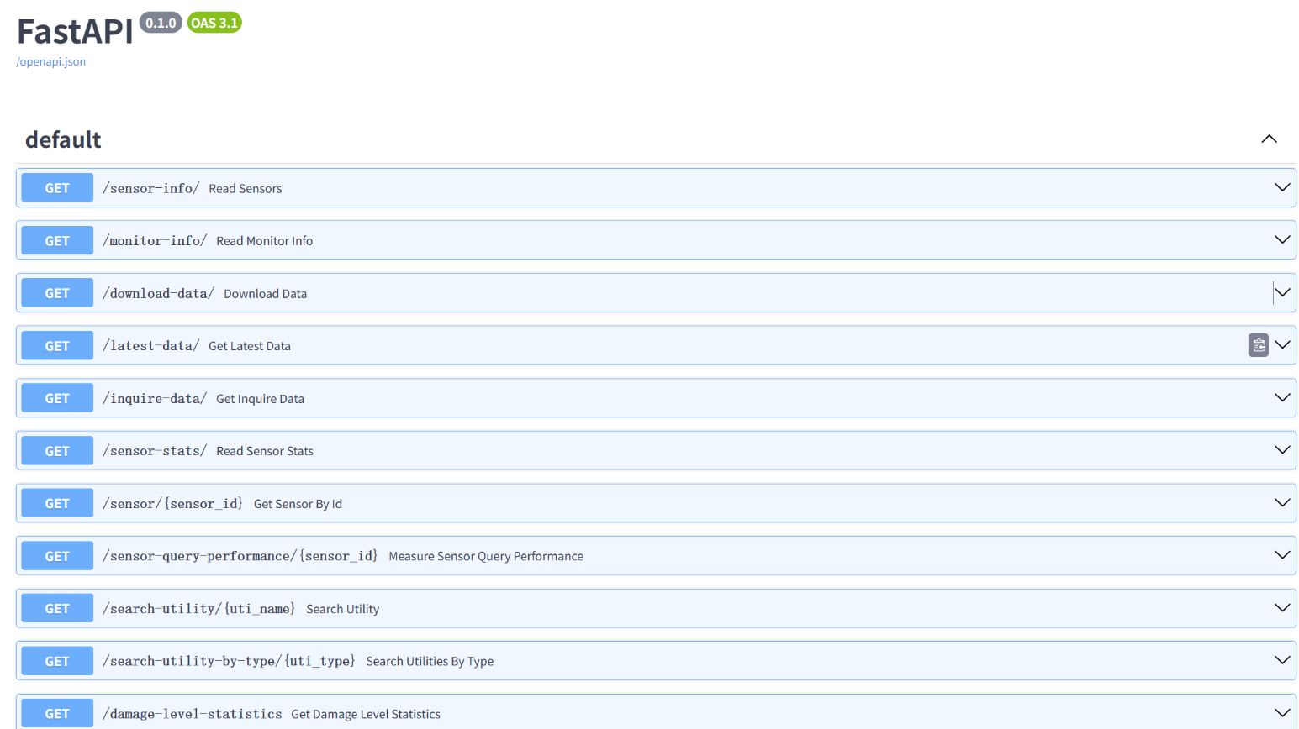Screen dimensions: 1299x729
Task: Click the default section heading
Action: click(x=63, y=139)
